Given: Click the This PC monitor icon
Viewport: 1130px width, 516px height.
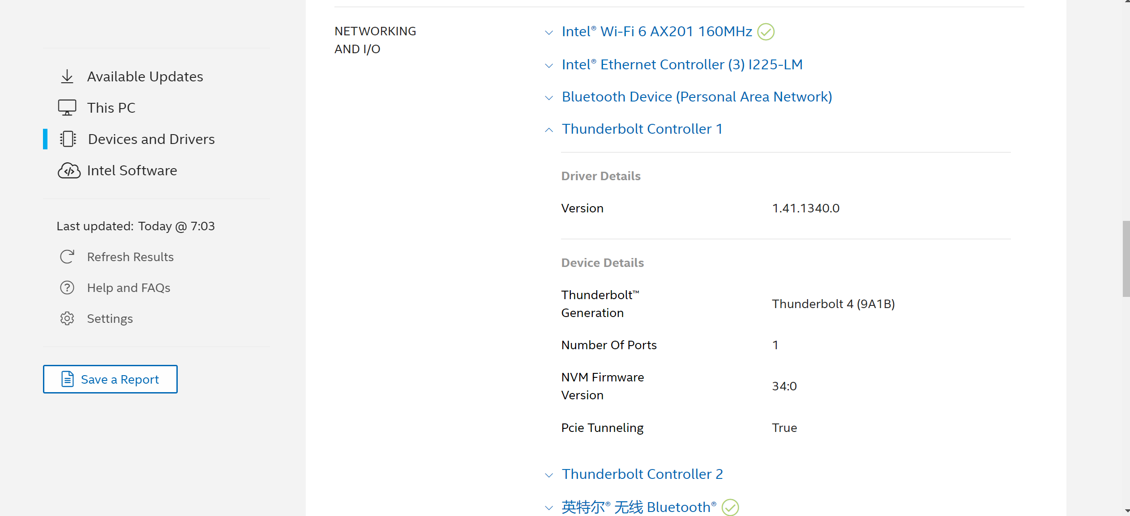Looking at the screenshot, I should 67,108.
